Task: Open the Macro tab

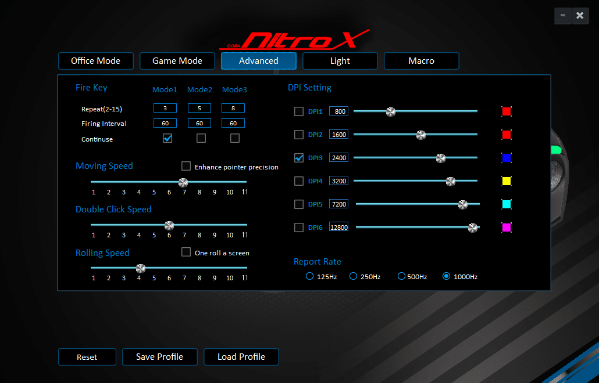Action: point(422,61)
